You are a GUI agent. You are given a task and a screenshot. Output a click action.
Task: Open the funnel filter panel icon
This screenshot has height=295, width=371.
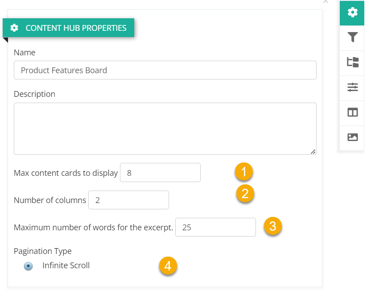(352, 37)
